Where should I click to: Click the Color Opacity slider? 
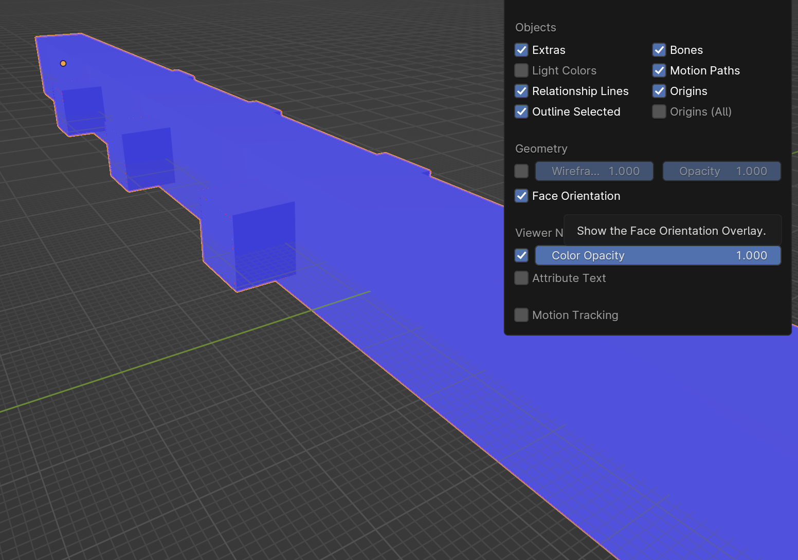(658, 255)
